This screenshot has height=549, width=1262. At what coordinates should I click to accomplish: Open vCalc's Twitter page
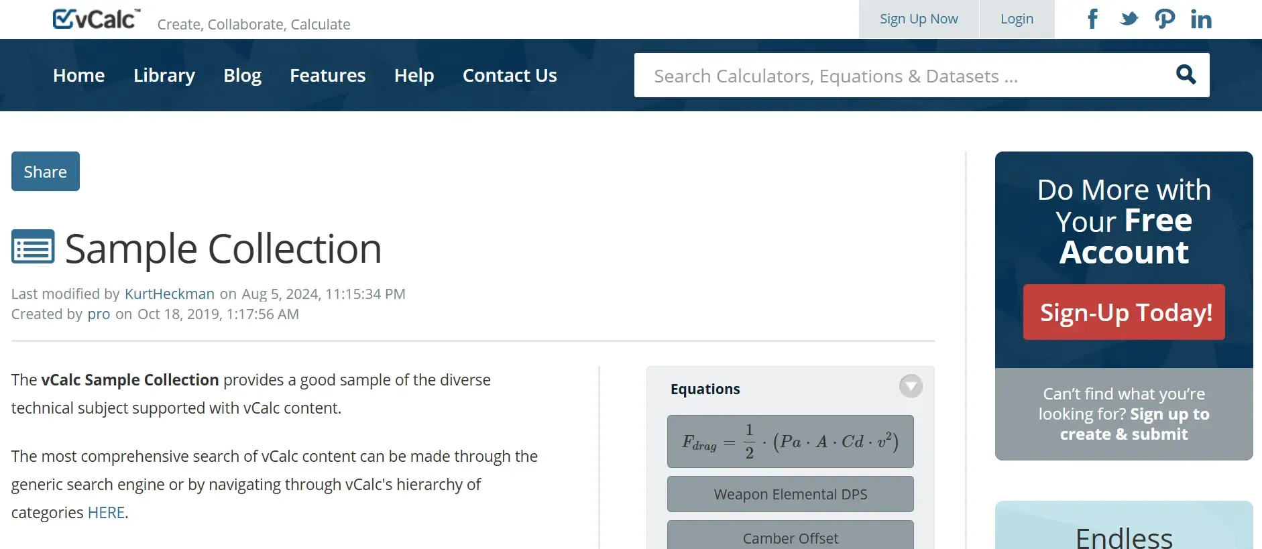[1129, 19]
